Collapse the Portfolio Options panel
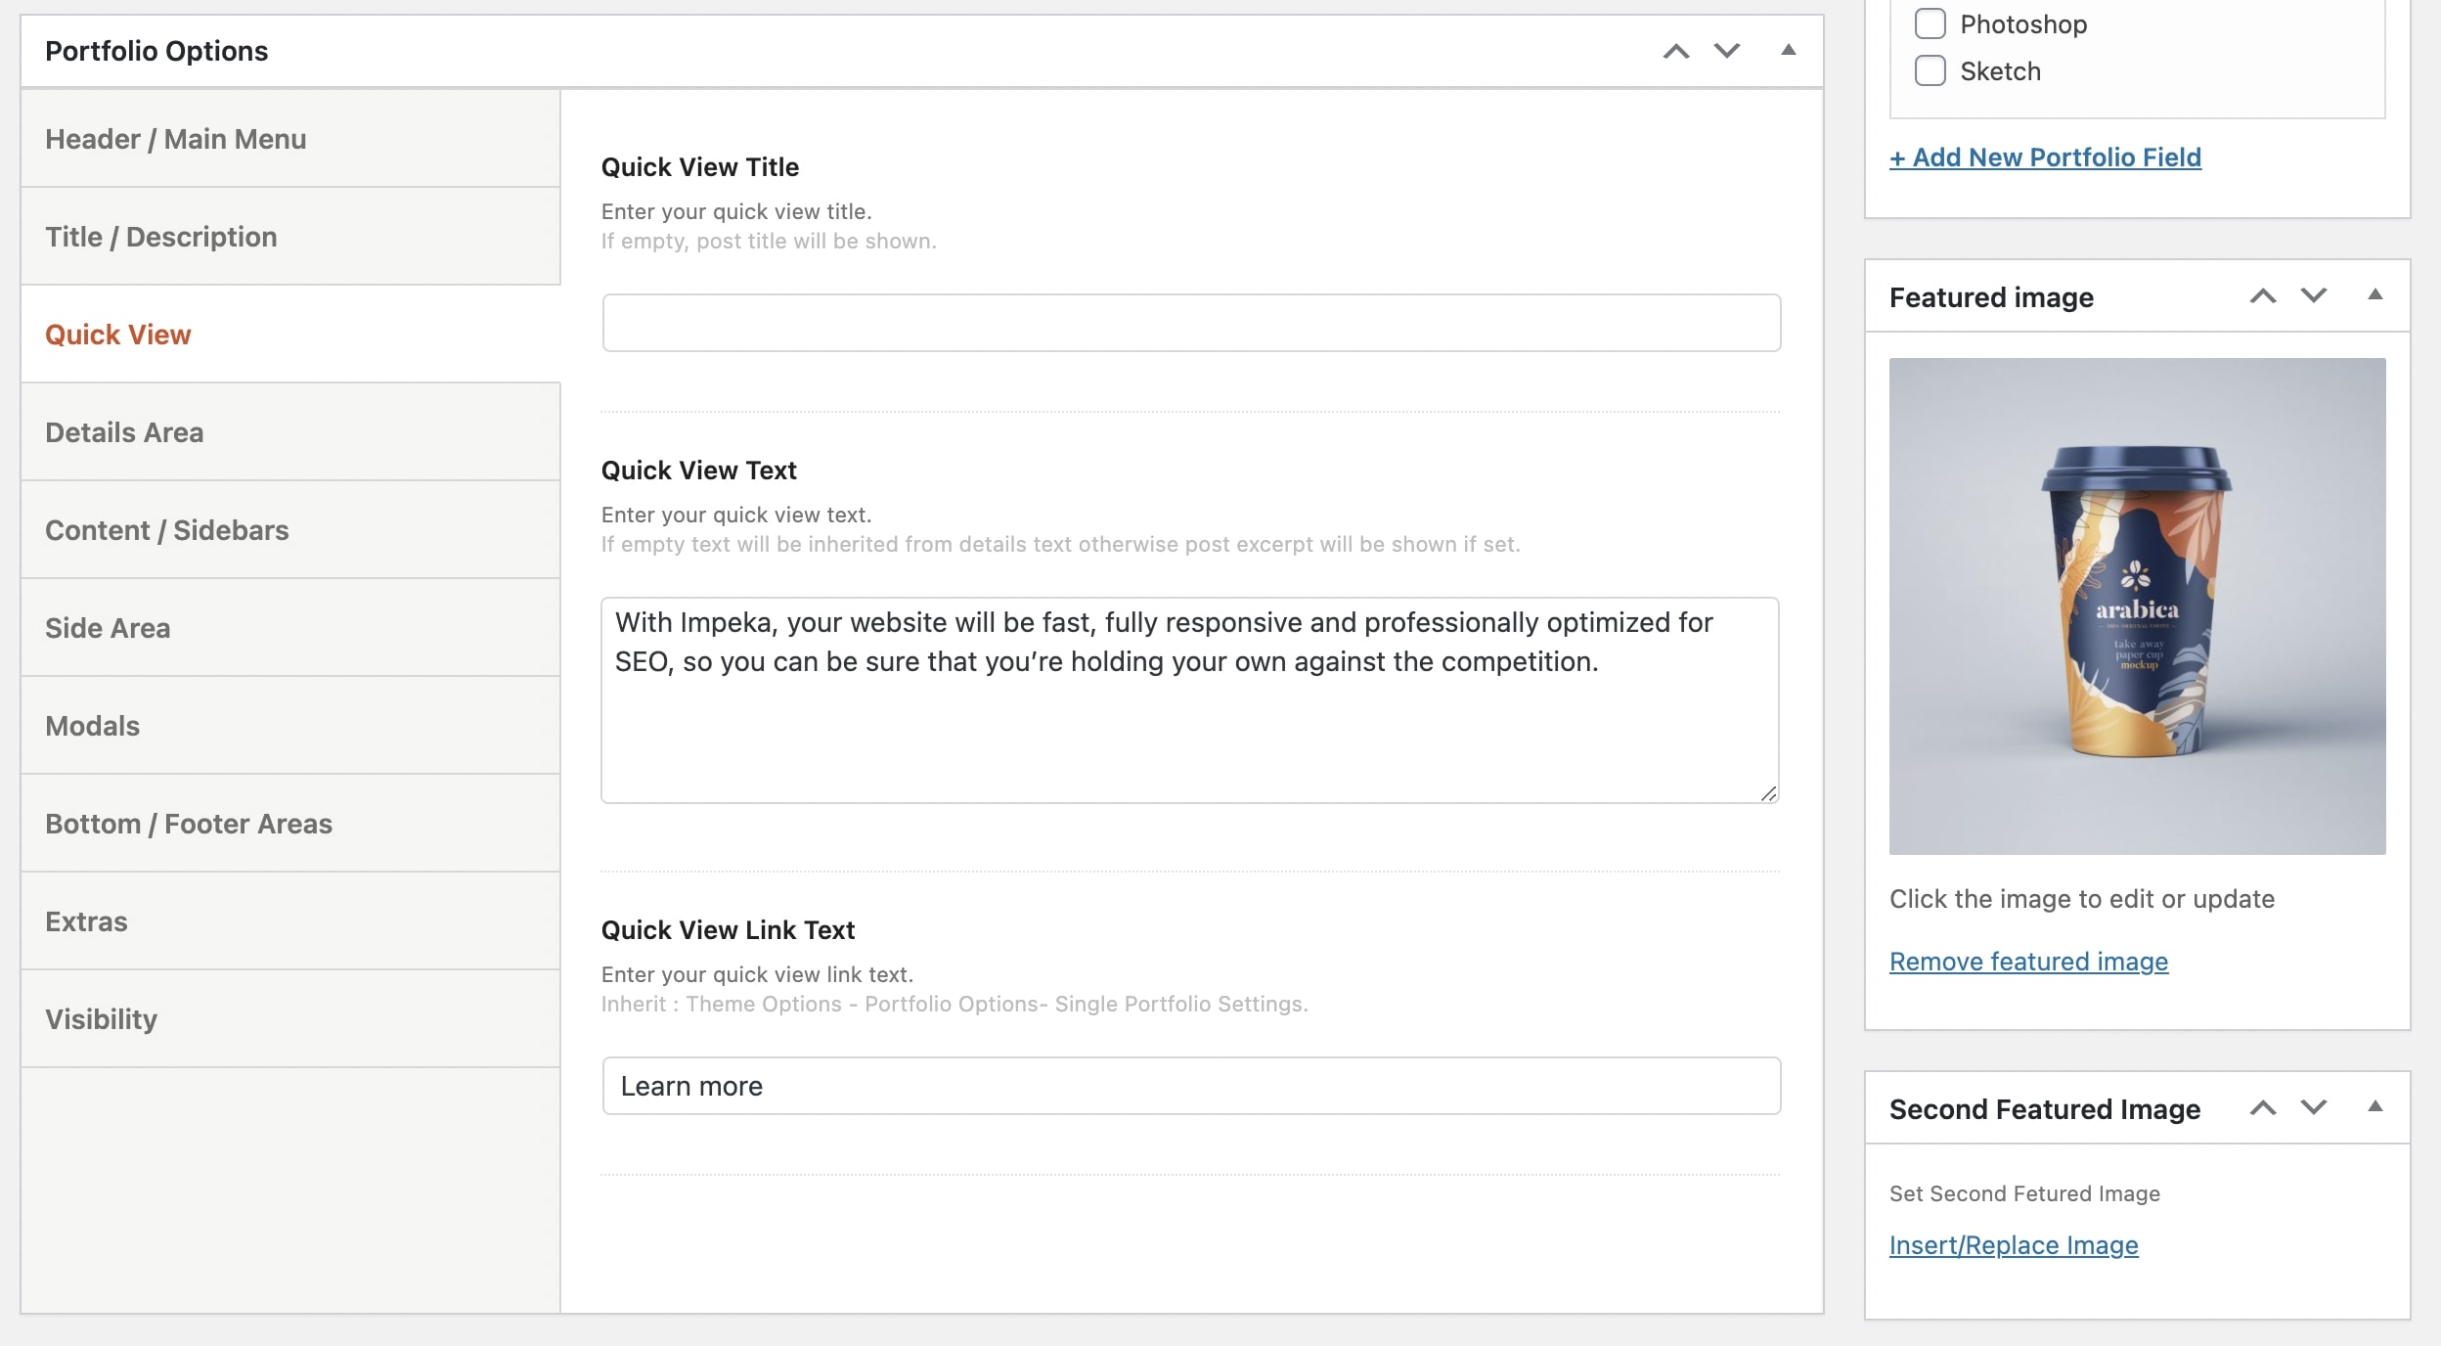Image resolution: width=2441 pixels, height=1346 pixels. pos(1788,51)
